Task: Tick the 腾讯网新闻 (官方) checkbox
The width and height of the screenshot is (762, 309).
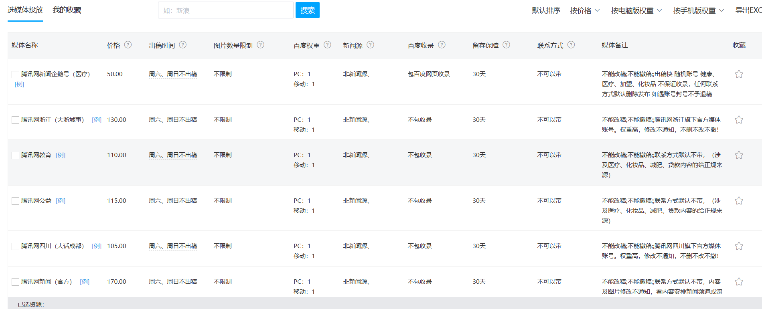Action: 15,282
